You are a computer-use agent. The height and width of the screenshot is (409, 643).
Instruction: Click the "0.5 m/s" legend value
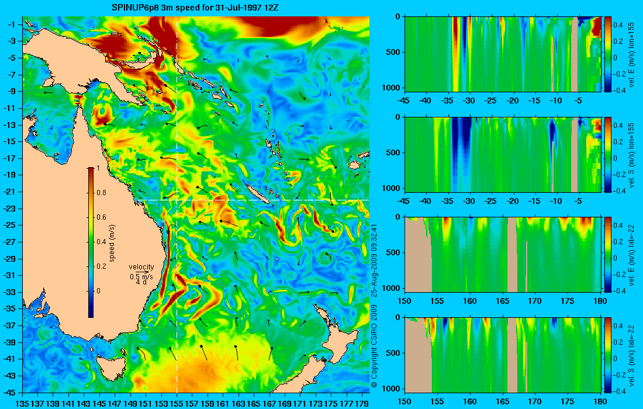tap(141, 276)
